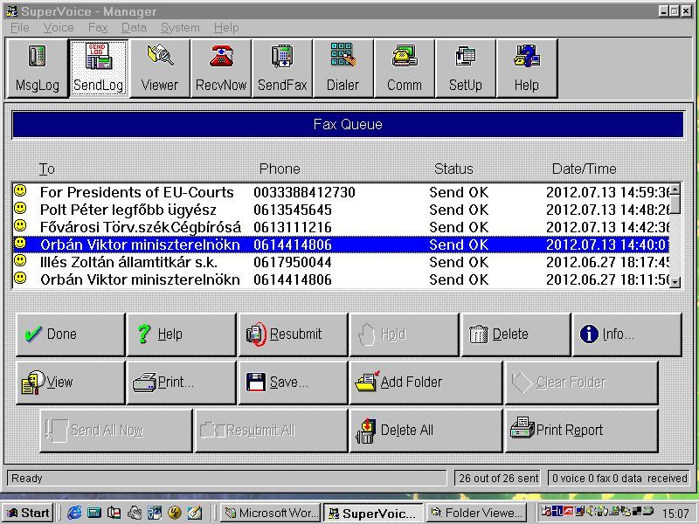Switch to the Microsoft Word taskbar window

[272, 513]
